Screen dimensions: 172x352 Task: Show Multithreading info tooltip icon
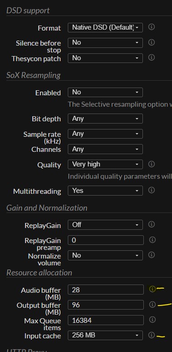pos(152,191)
